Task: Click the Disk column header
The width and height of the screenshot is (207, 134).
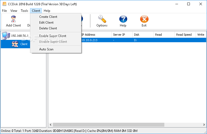Action: pyautogui.click(x=143, y=35)
